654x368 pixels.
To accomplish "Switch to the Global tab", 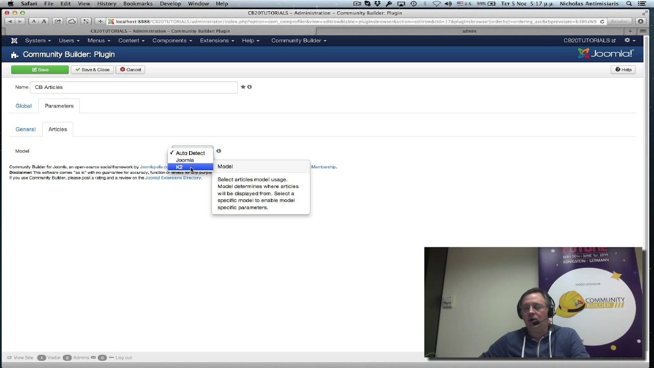I will pyautogui.click(x=24, y=106).
